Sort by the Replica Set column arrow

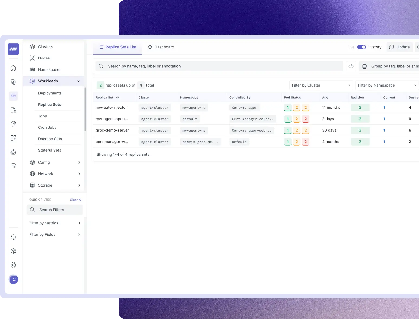click(x=117, y=97)
